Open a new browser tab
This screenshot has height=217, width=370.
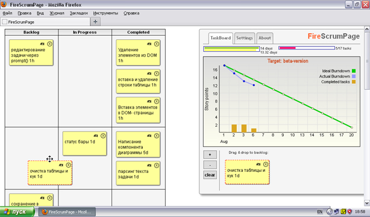coord(95,22)
